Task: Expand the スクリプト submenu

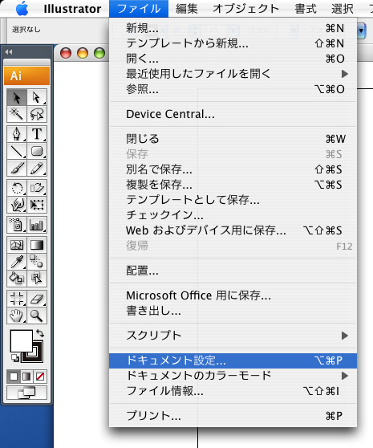Action: coord(233,336)
